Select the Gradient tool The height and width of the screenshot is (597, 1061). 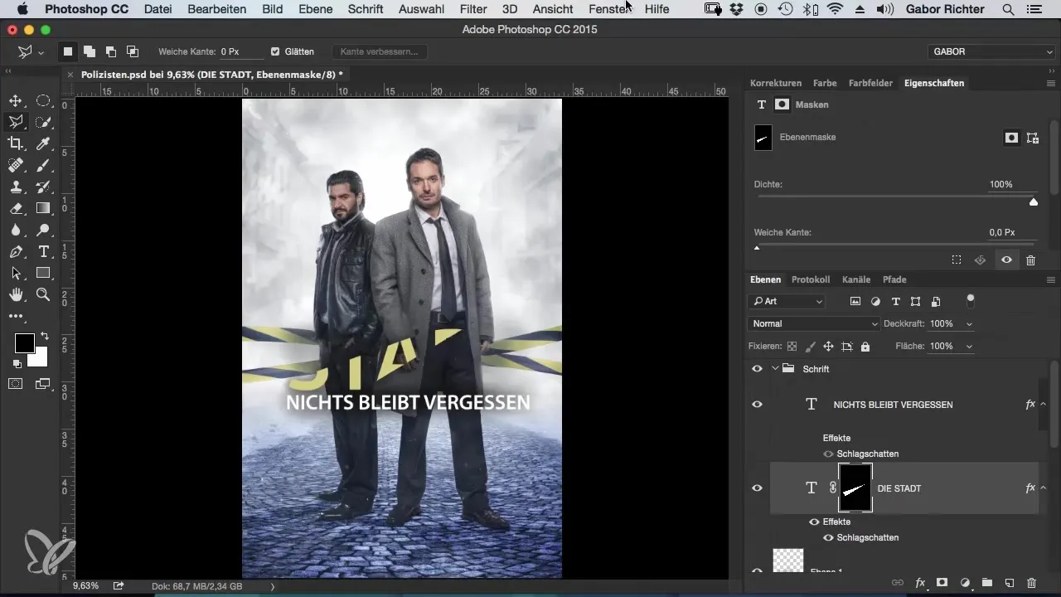43,208
